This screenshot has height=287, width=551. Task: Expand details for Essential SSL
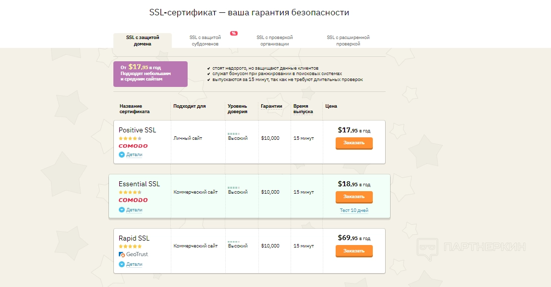pos(131,210)
